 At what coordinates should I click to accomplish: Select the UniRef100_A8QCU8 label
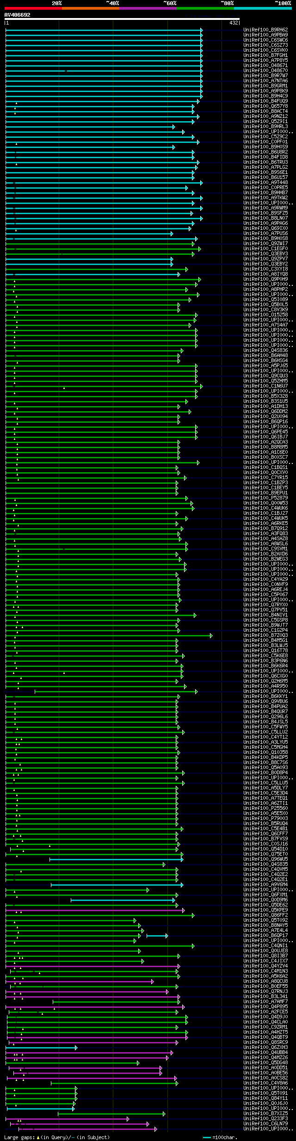(x=265, y=981)
